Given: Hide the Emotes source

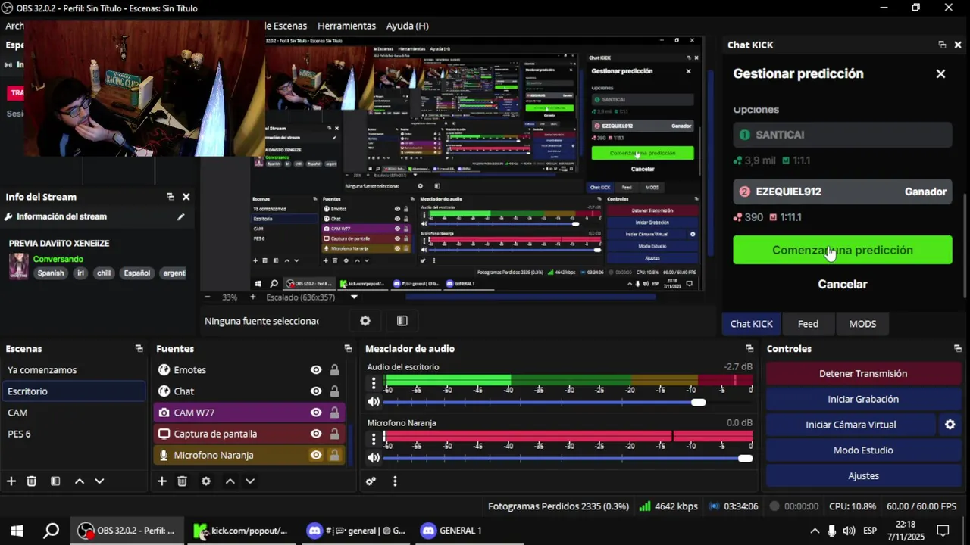Looking at the screenshot, I should [316, 370].
